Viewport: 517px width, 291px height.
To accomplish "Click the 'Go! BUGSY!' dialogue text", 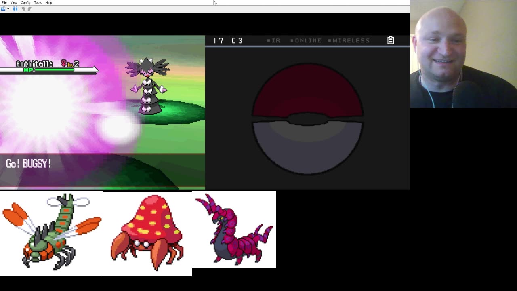I will [x=29, y=164].
